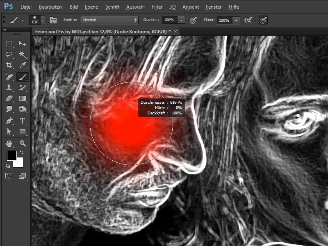Image resolution: width=328 pixels, height=246 pixels.
Task: Click the current Brush tool preset icon
Action: click(x=14, y=20)
